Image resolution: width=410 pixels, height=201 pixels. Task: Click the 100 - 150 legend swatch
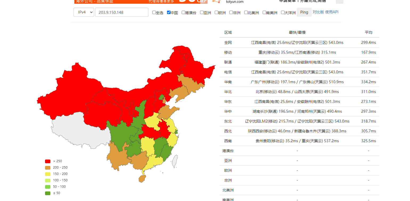tap(48, 180)
